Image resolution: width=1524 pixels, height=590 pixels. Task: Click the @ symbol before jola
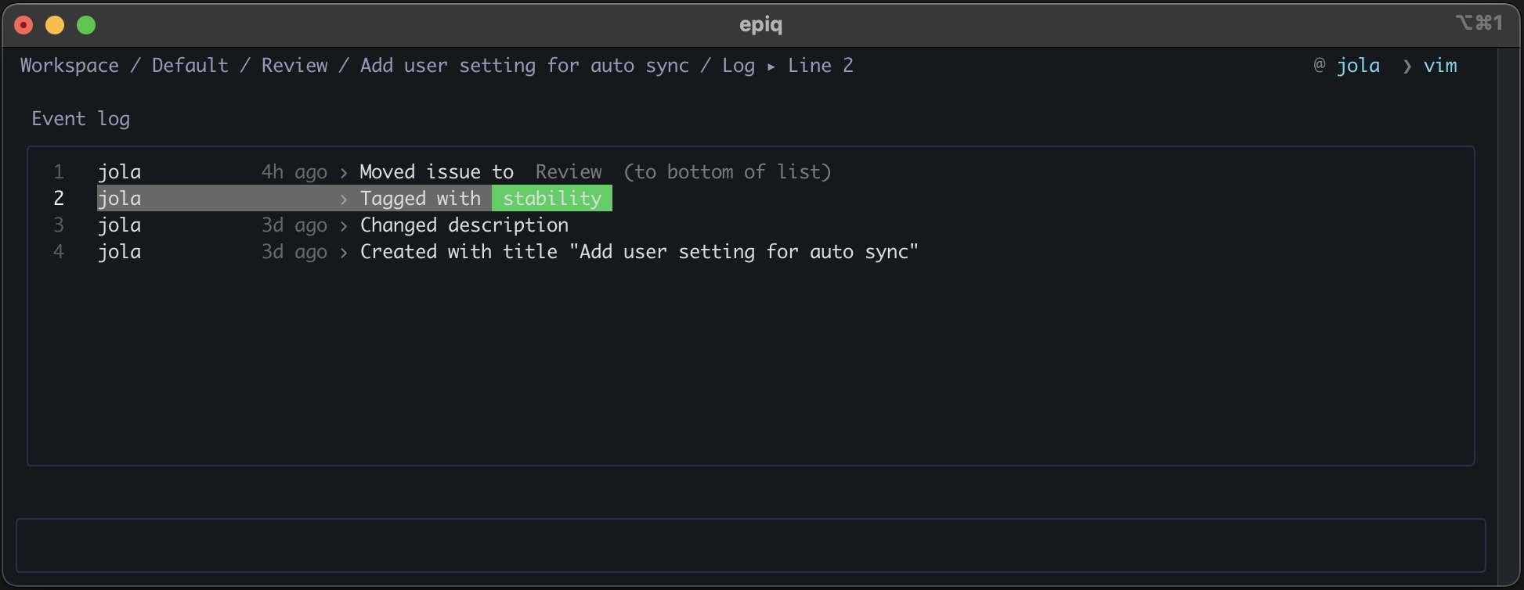tap(1320, 66)
